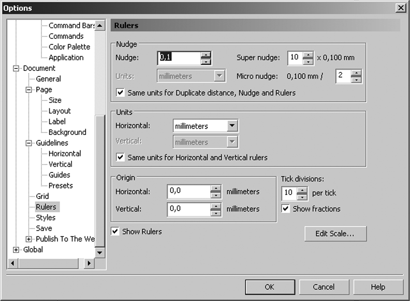Click the tree scroll right arrow
The image size is (410, 301).
(x=89, y=263)
